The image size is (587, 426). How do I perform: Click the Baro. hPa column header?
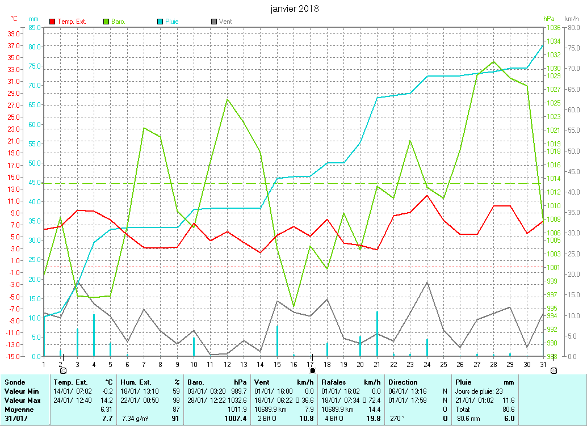click(196, 382)
